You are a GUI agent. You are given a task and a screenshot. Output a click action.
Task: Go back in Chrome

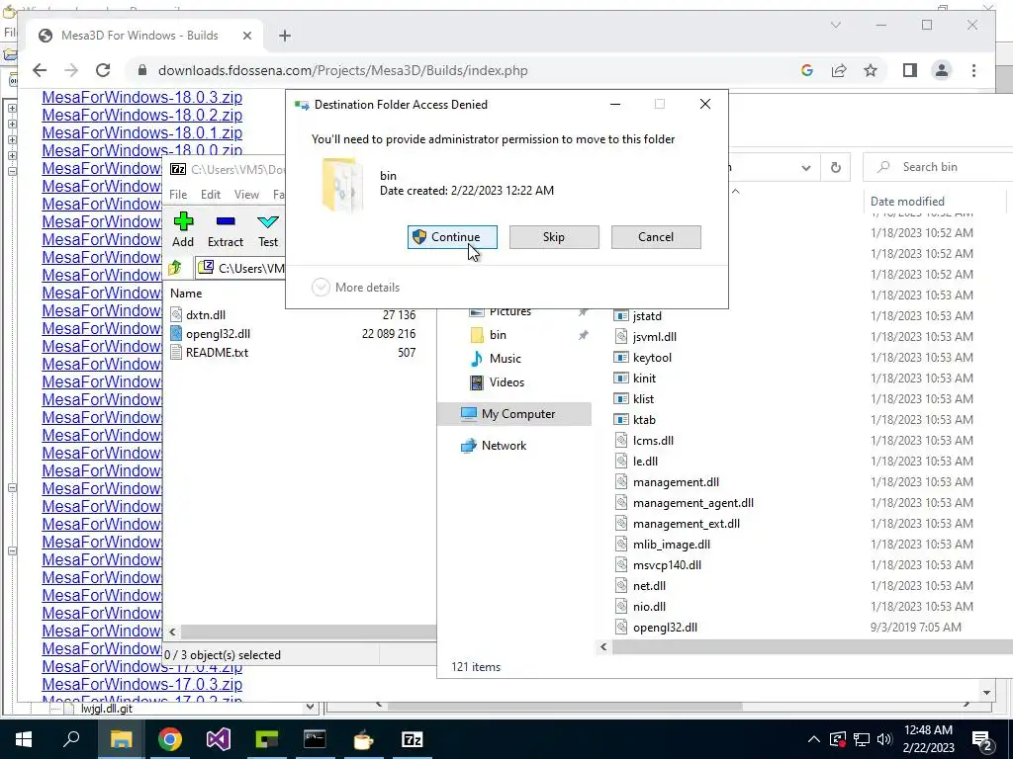coord(40,70)
